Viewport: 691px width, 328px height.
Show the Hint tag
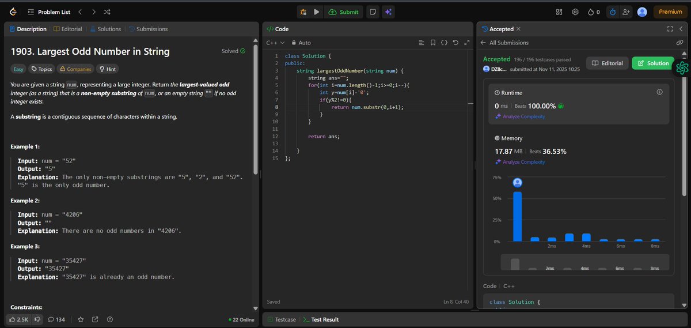(x=108, y=69)
